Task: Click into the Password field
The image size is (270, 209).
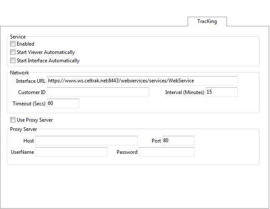Action: 166,152
